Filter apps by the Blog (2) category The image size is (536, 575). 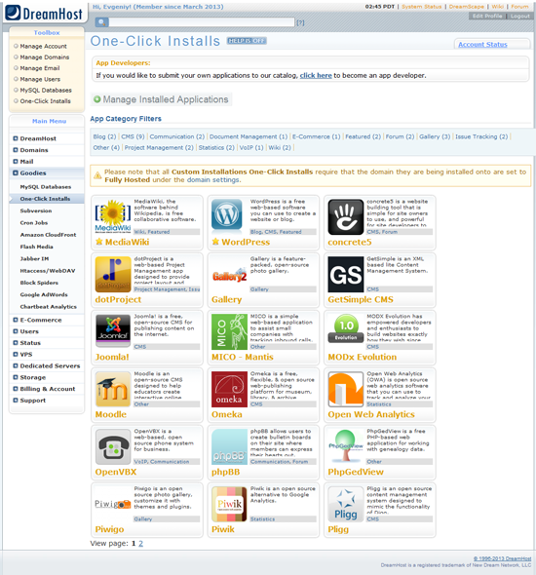point(104,136)
